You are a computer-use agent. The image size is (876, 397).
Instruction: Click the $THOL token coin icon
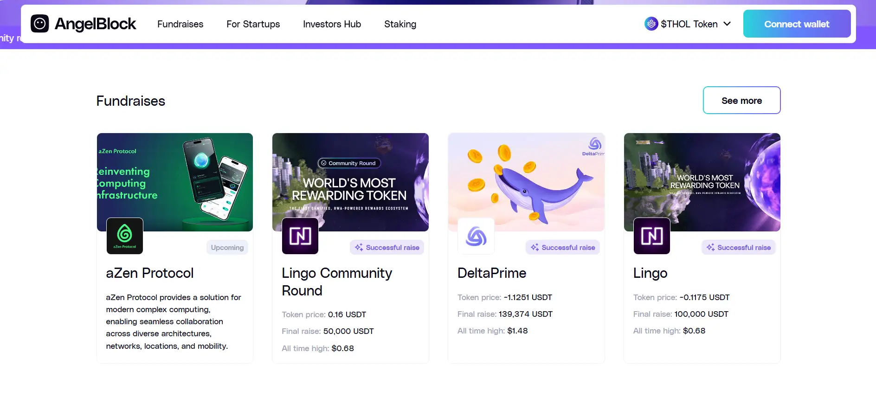651,24
